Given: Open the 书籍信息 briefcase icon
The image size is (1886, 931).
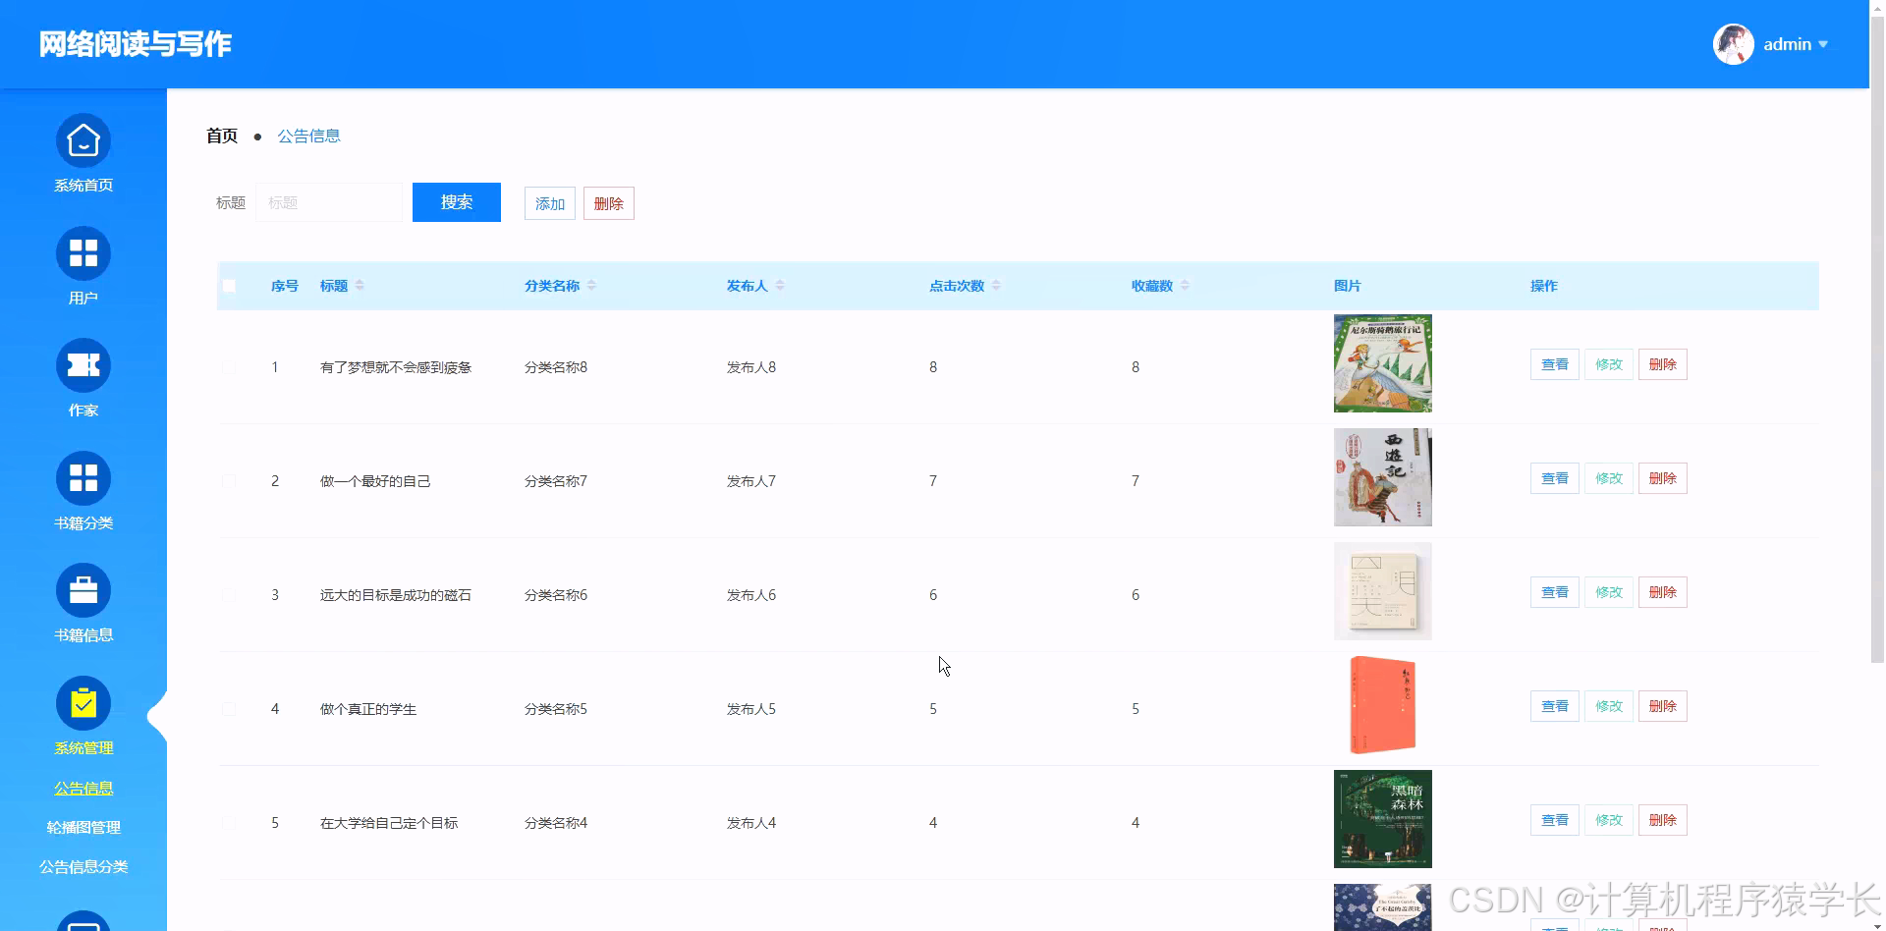Looking at the screenshot, I should (83, 591).
